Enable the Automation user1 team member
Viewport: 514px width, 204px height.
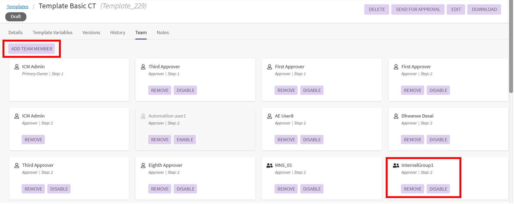click(185, 140)
